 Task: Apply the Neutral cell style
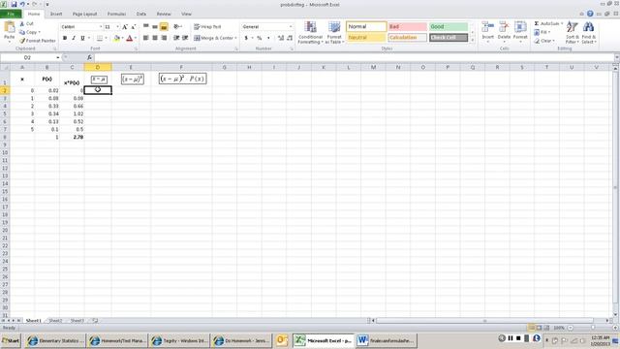click(366, 38)
